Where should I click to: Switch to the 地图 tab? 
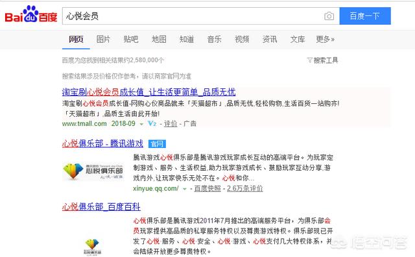click(x=159, y=39)
